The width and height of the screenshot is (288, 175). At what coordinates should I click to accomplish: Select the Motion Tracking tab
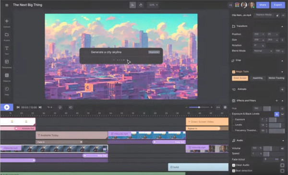click(x=276, y=78)
